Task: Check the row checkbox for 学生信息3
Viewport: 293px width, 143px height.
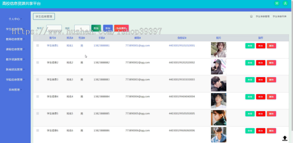Action: [x=37, y=79]
